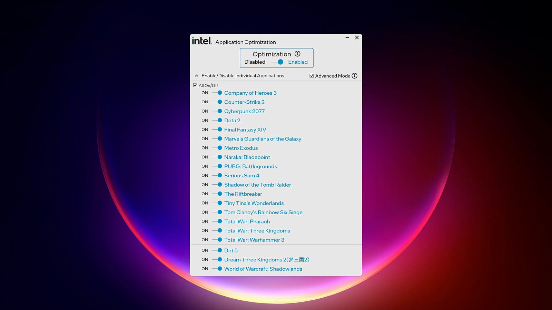Click Total War: Pharaoh name text
552x310 pixels.
point(247,221)
